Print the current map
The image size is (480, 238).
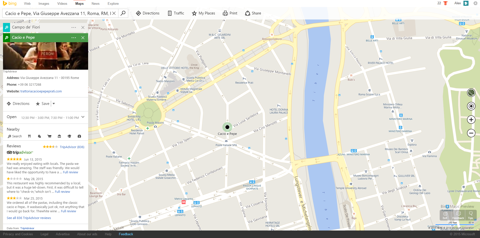(x=230, y=13)
